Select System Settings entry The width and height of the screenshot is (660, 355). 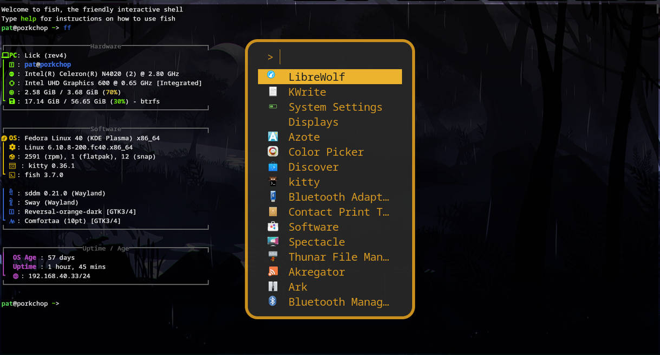pyautogui.click(x=330, y=107)
